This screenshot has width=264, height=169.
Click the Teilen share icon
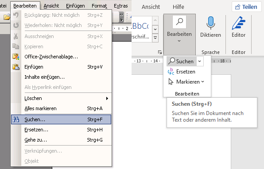pyautogui.click(x=237, y=7)
